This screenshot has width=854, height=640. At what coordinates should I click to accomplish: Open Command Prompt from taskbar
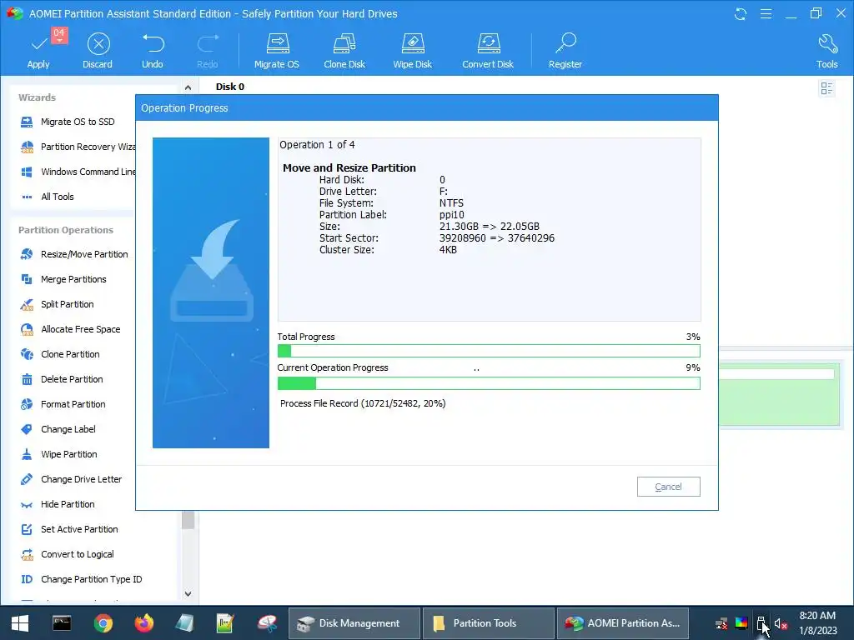click(x=62, y=623)
